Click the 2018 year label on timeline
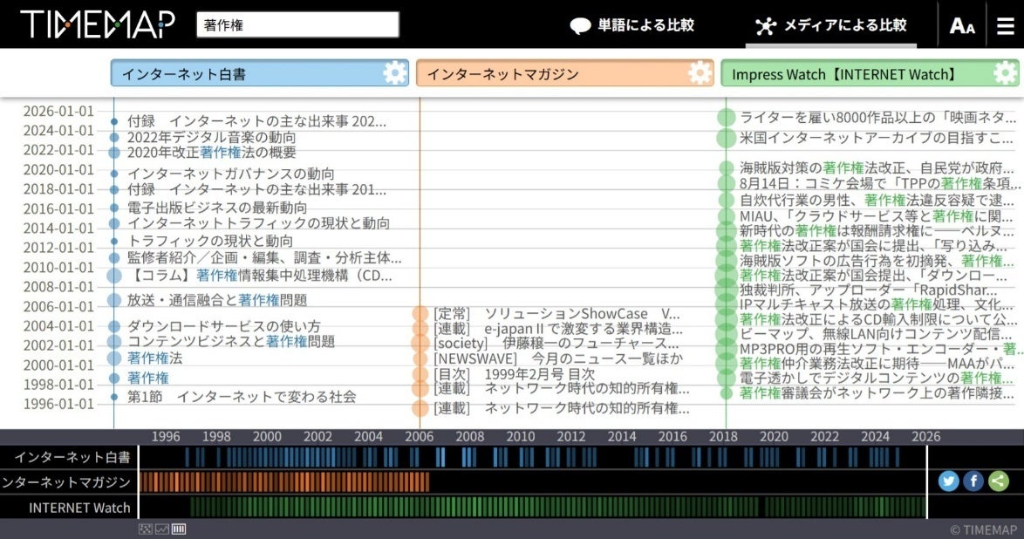This screenshot has width=1024, height=539. click(x=723, y=436)
